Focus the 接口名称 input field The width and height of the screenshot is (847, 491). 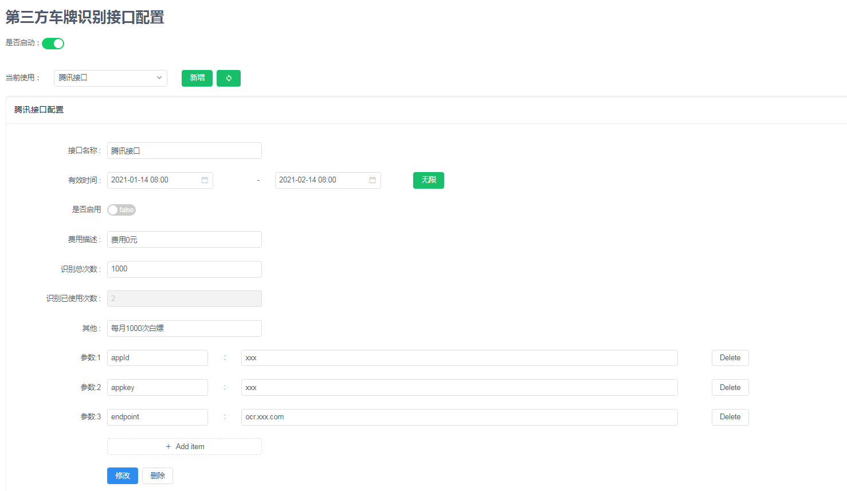tap(185, 151)
